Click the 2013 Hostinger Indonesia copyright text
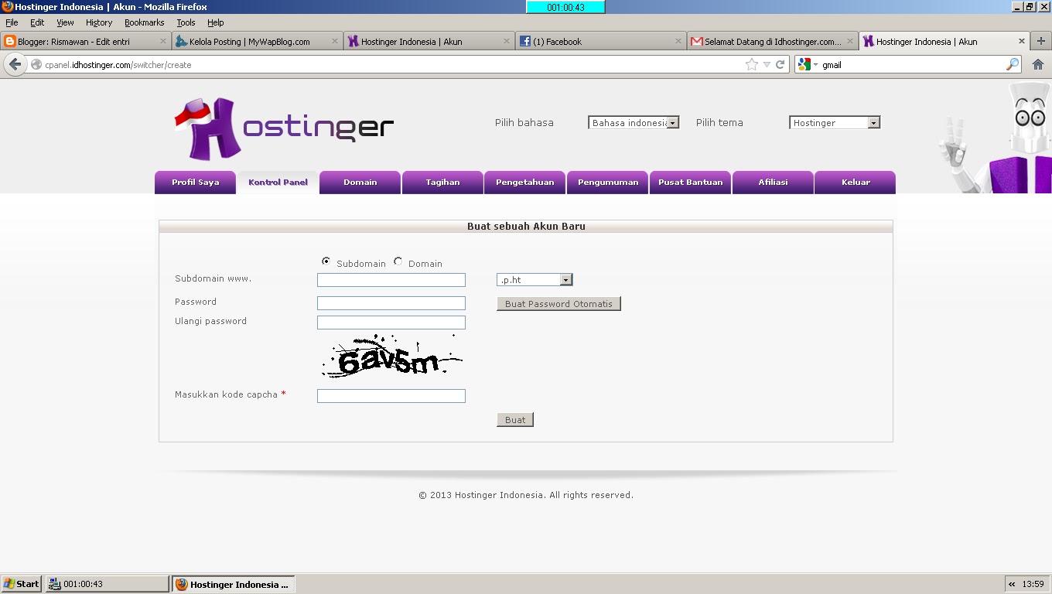Image resolution: width=1052 pixels, height=594 pixels. pos(526,495)
